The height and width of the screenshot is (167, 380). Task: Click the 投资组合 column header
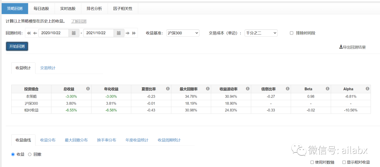pos(31,89)
